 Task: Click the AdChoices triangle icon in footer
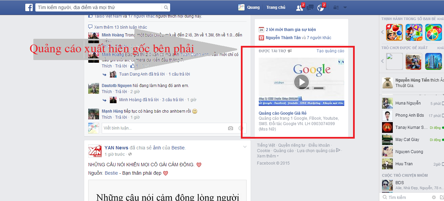click(338, 150)
